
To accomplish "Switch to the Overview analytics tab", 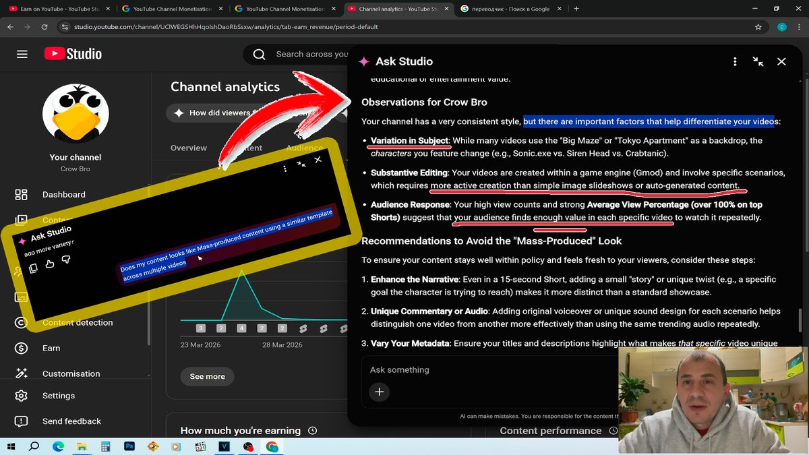I will [189, 148].
